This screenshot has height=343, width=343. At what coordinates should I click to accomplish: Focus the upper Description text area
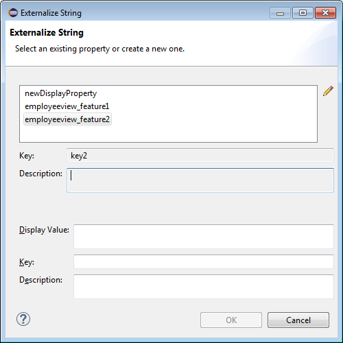click(x=200, y=180)
